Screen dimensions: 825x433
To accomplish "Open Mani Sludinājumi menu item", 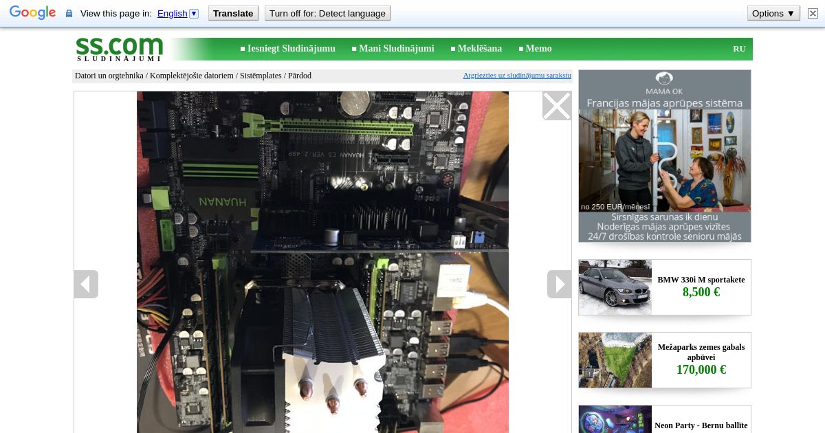I will (397, 49).
